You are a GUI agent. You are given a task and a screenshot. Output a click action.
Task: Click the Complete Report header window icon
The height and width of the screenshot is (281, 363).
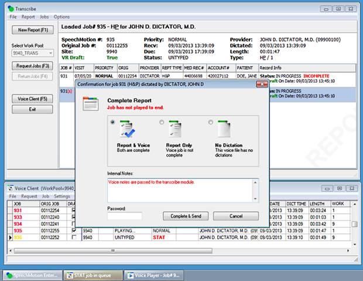point(91,104)
